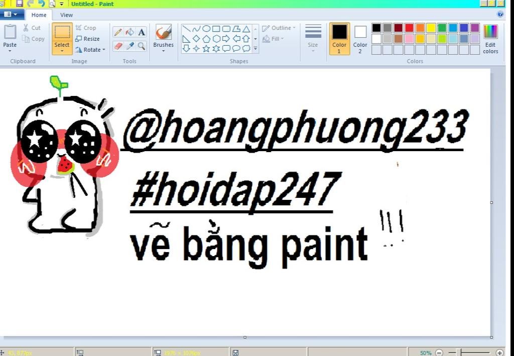The height and width of the screenshot is (356, 514).
Task: Pick the red color swatch
Action: tap(409, 28)
